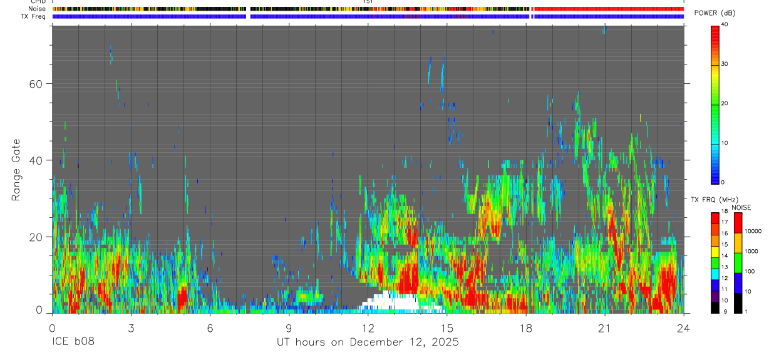Click the x-axis tick label 12
The width and height of the screenshot is (769, 355).
coord(368,327)
